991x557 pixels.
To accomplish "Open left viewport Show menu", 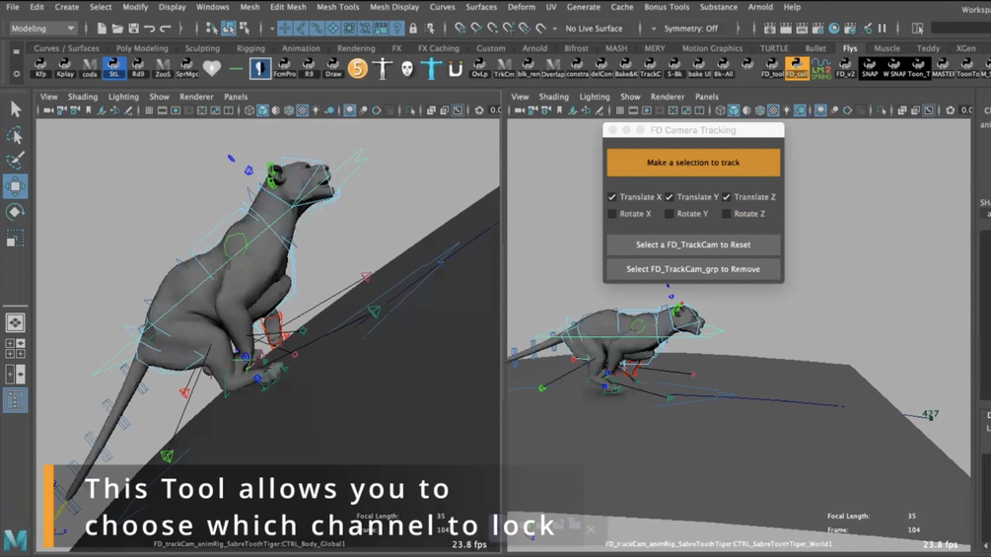I will click(160, 97).
